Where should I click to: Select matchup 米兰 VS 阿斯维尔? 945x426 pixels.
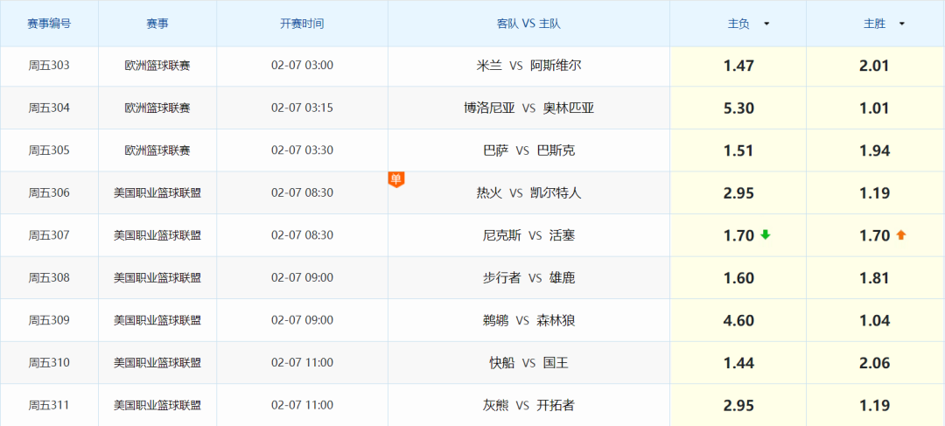528,66
